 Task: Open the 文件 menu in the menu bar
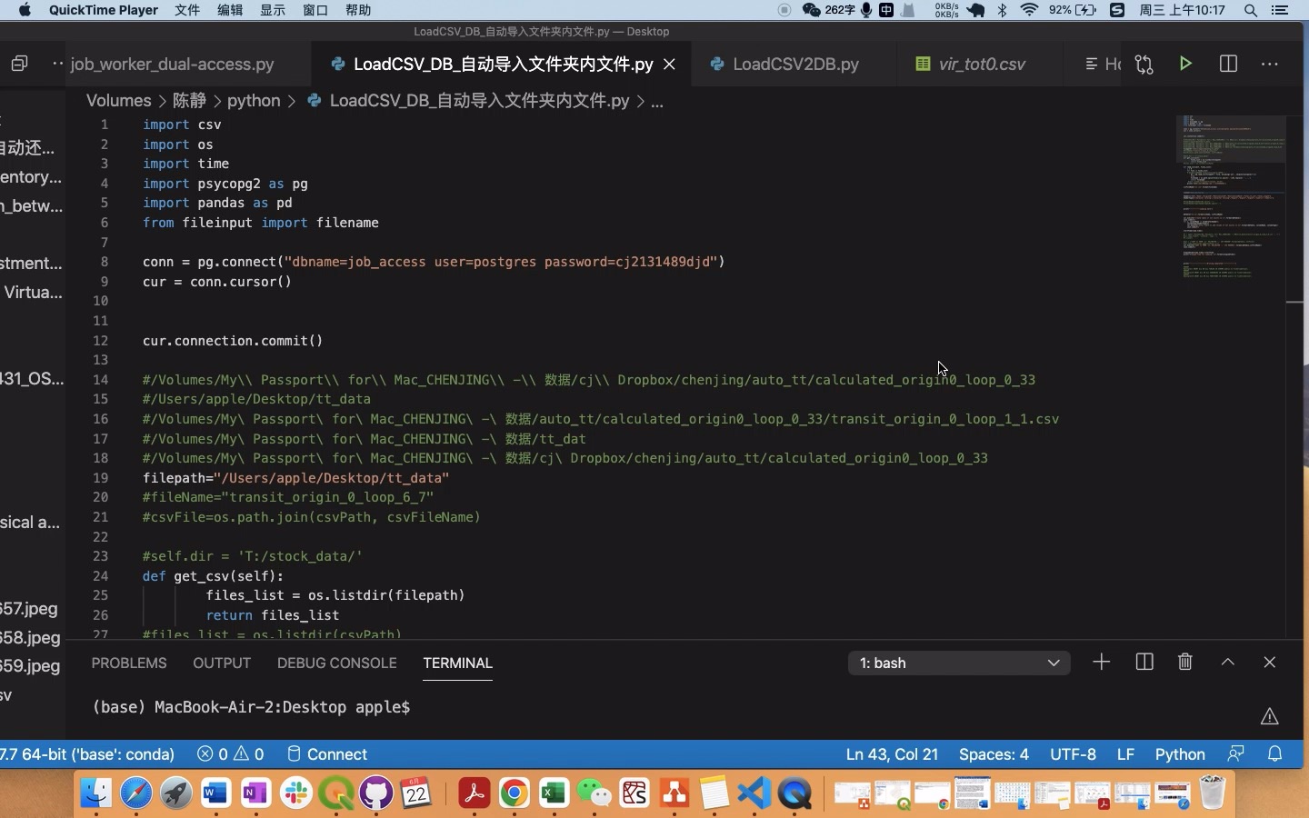click(186, 11)
